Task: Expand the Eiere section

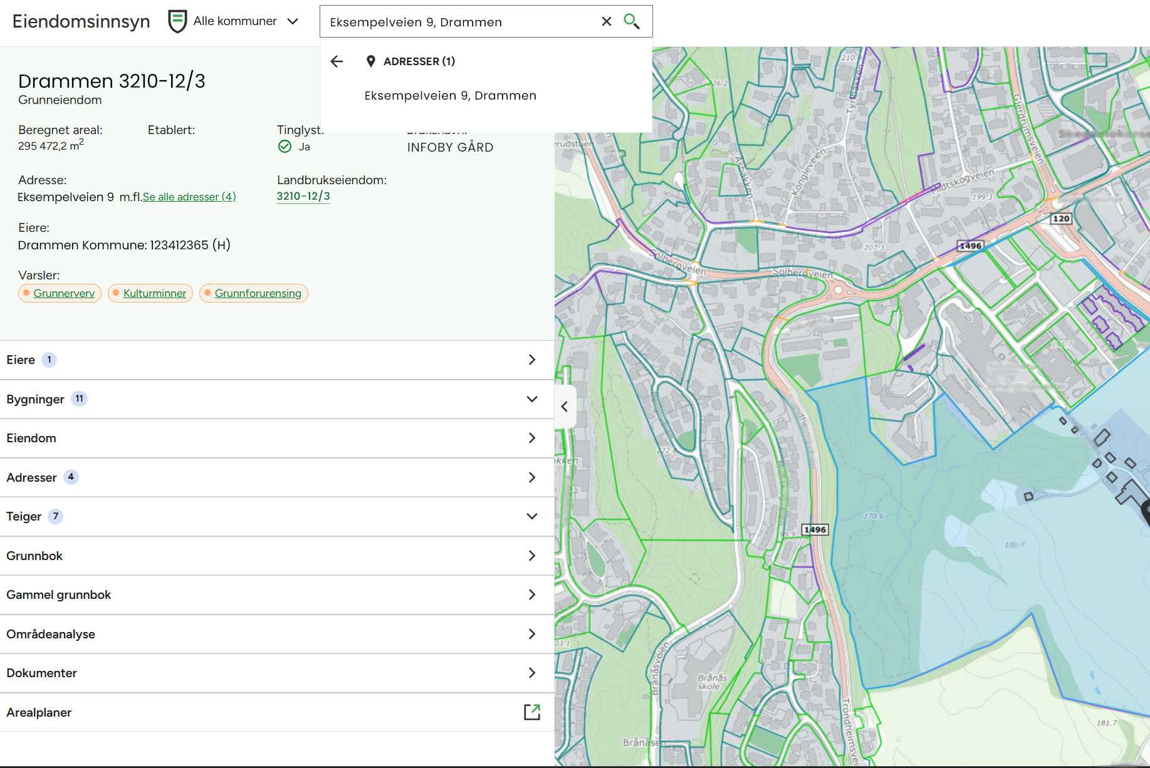Action: tap(277, 360)
